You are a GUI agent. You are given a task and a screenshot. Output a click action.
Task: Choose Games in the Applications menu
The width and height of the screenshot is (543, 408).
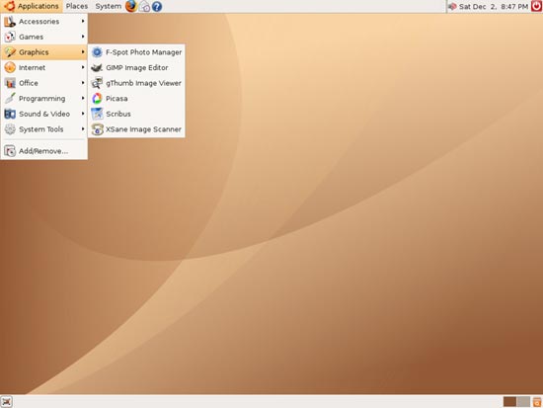[44, 37]
